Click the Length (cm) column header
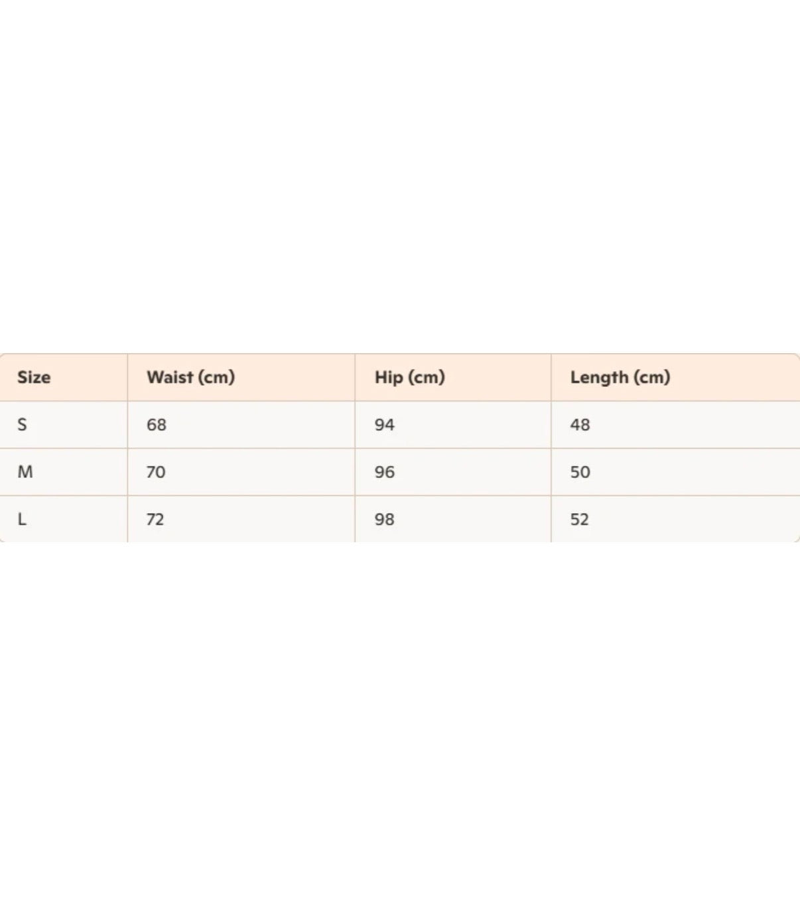Image resolution: width=800 pixels, height=916 pixels. coord(620,377)
